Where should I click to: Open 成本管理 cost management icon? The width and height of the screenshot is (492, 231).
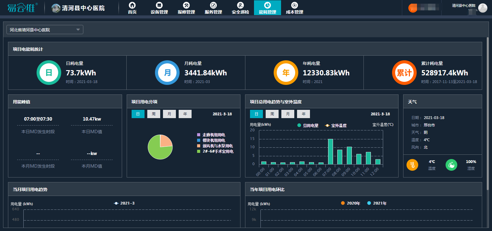[x=294, y=6]
